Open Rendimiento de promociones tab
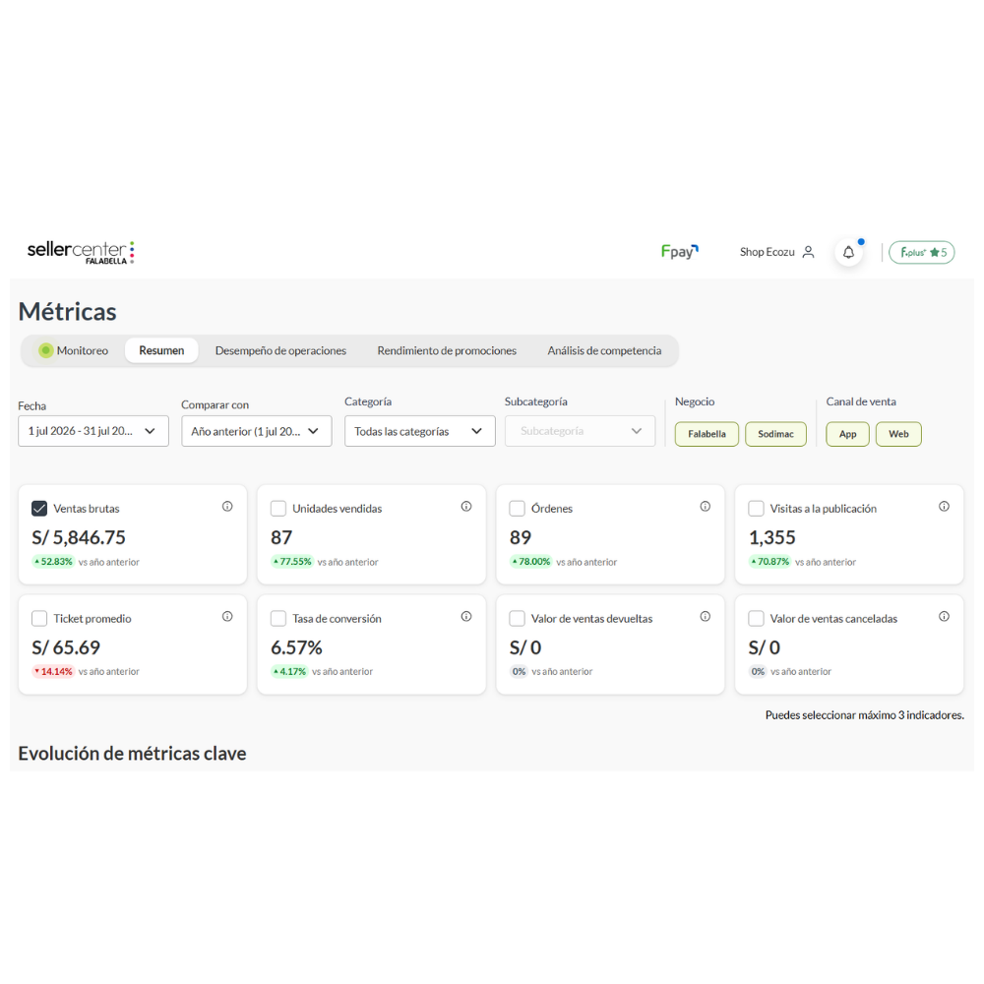This screenshot has width=984, height=984. tap(447, 351)
